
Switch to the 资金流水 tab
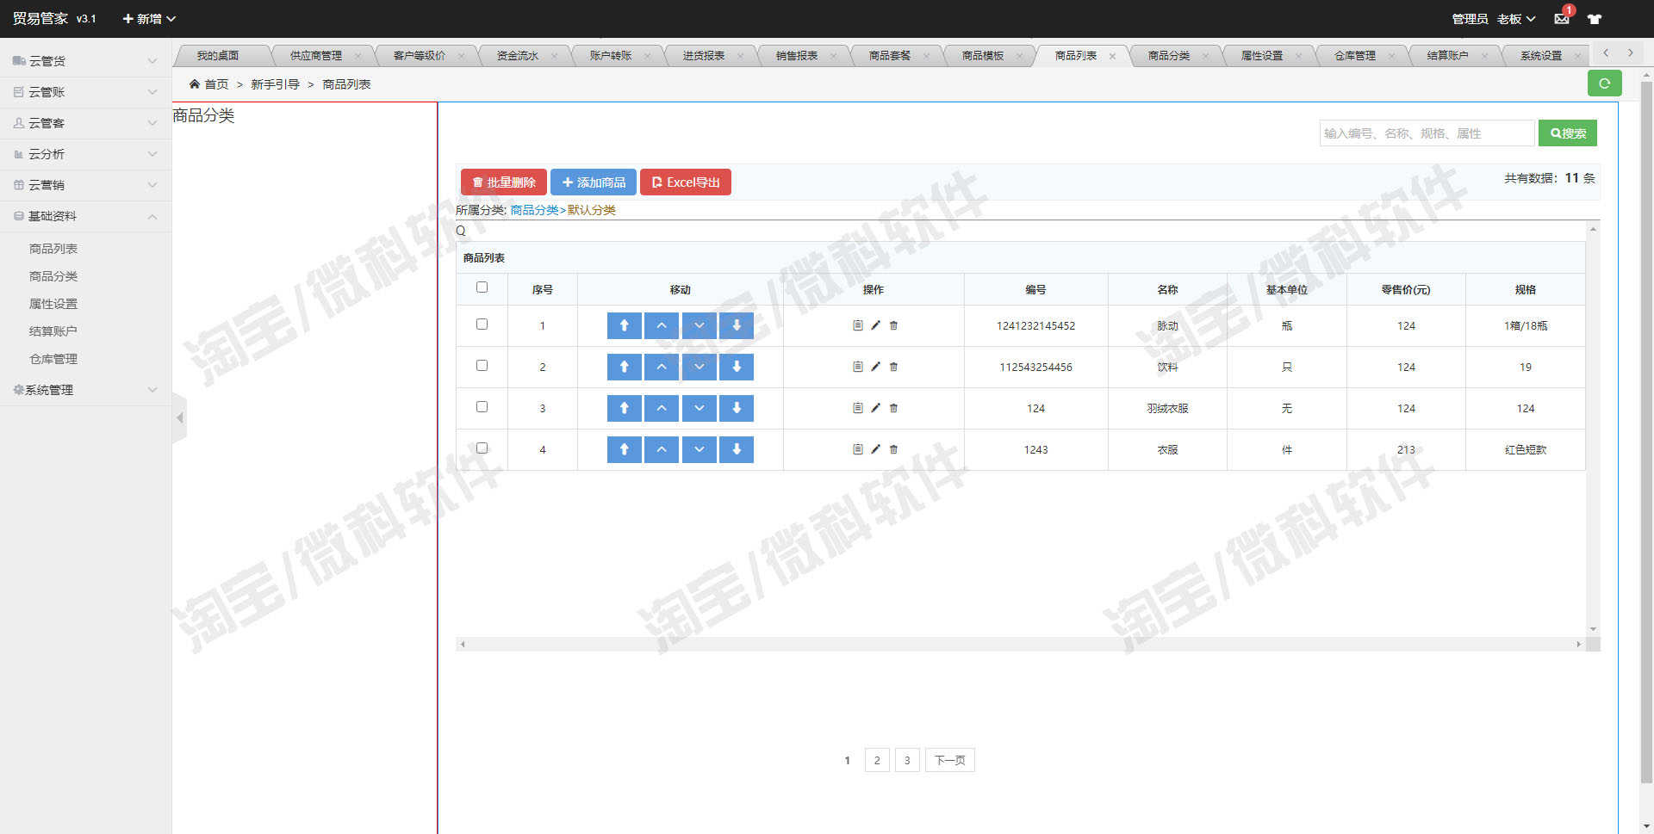(517, 56)
